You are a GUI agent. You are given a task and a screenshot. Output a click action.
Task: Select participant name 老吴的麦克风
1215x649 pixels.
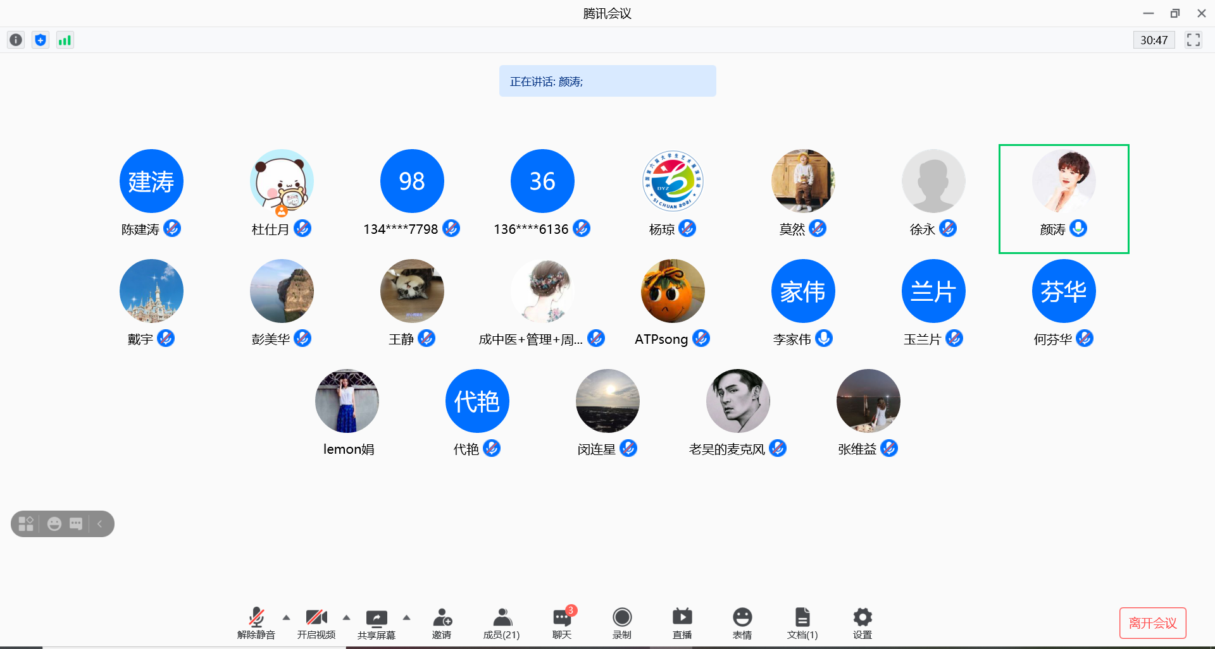coord(727,449)
